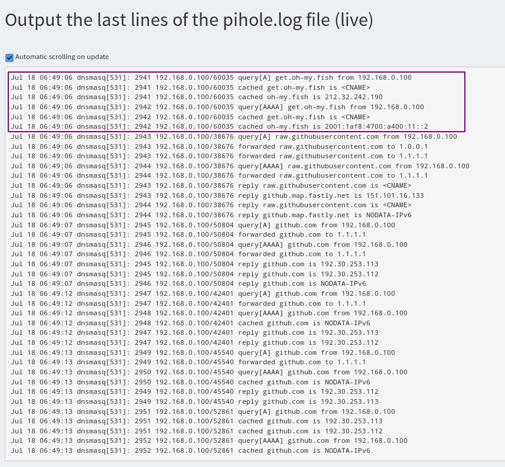
Task: Click 2943 query[A] raw.githubusercontent.com line
Action: point(234,136)
